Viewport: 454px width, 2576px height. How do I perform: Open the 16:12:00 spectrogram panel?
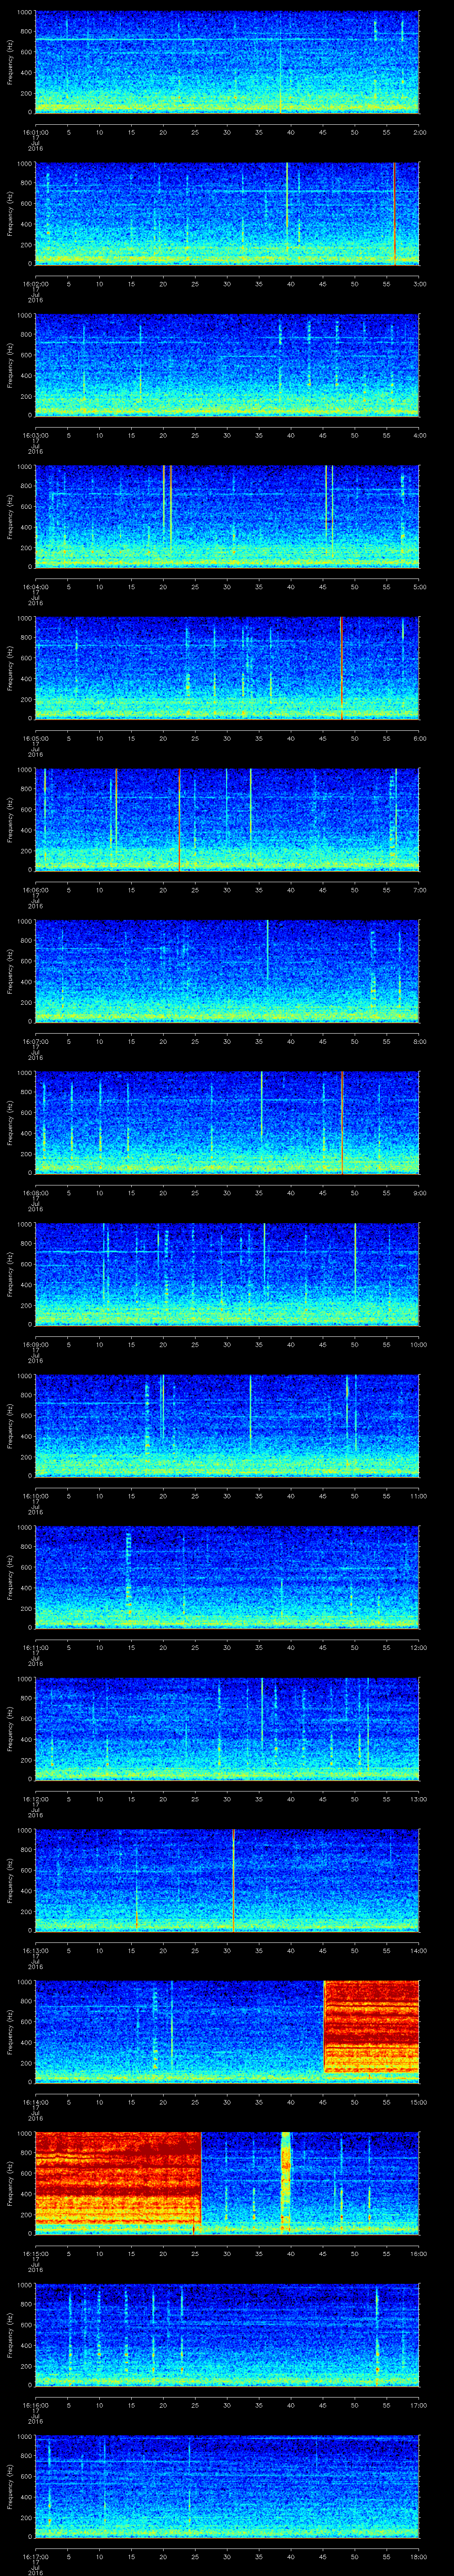point(227,1728)
